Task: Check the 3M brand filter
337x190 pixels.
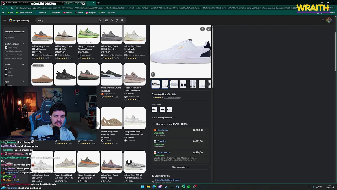Action: click(x=6, y=72)
